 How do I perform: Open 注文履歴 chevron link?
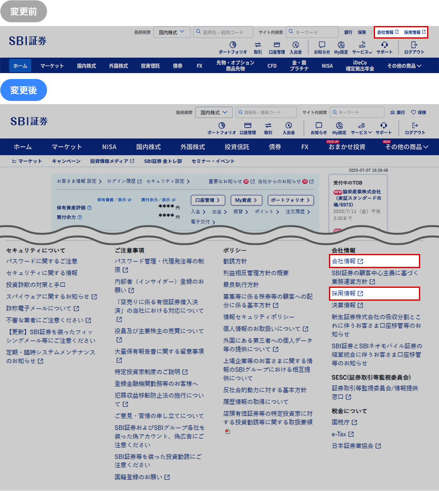pos(298,212)
